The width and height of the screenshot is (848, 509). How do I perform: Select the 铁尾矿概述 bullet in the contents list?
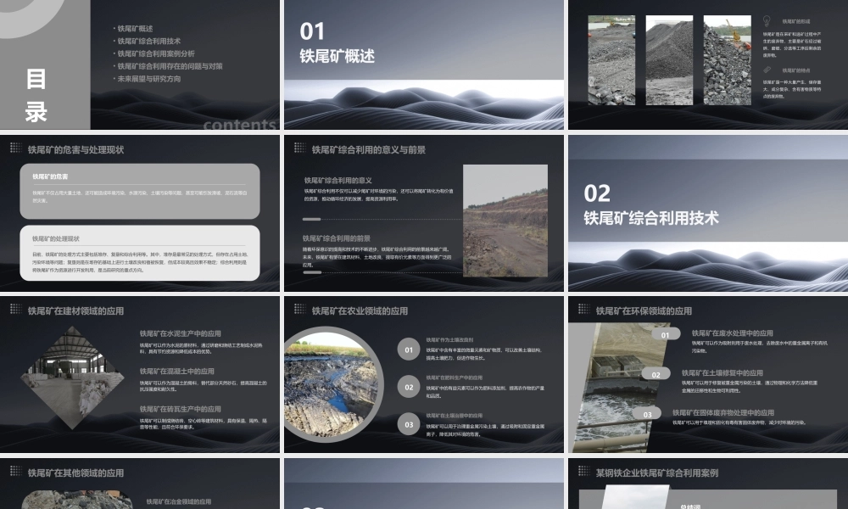133,29
